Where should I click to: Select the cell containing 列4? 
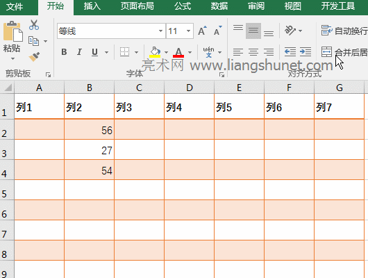point(189,106)
